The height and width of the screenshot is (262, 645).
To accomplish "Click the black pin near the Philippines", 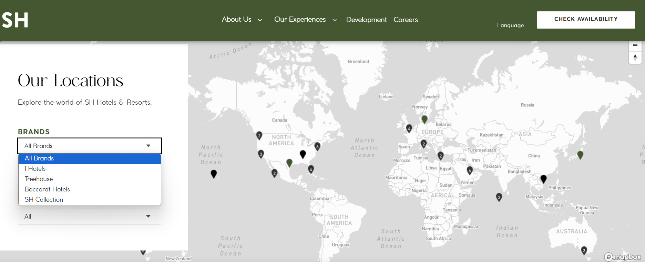I will pyautogui.click(x=543, y=179).
